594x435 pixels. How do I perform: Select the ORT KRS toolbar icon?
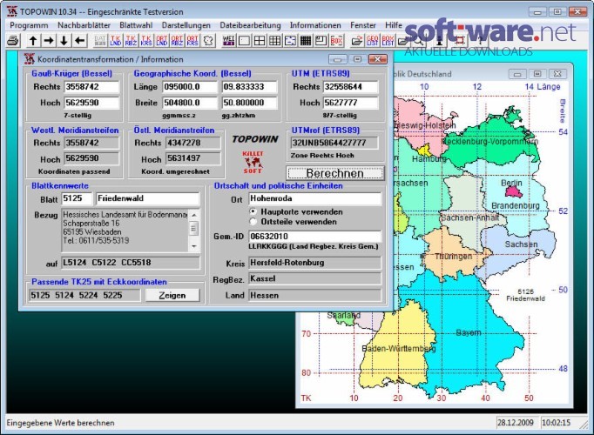(192, 41)
